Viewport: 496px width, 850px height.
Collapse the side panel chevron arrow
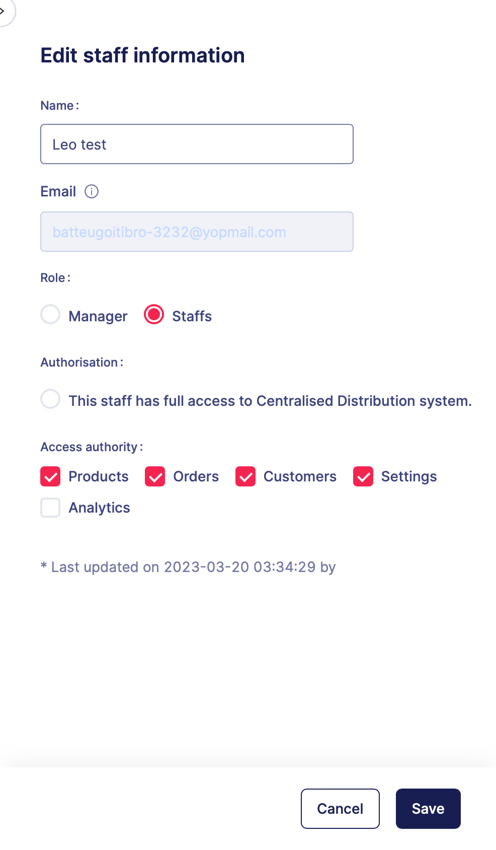(x=3, y=11)
